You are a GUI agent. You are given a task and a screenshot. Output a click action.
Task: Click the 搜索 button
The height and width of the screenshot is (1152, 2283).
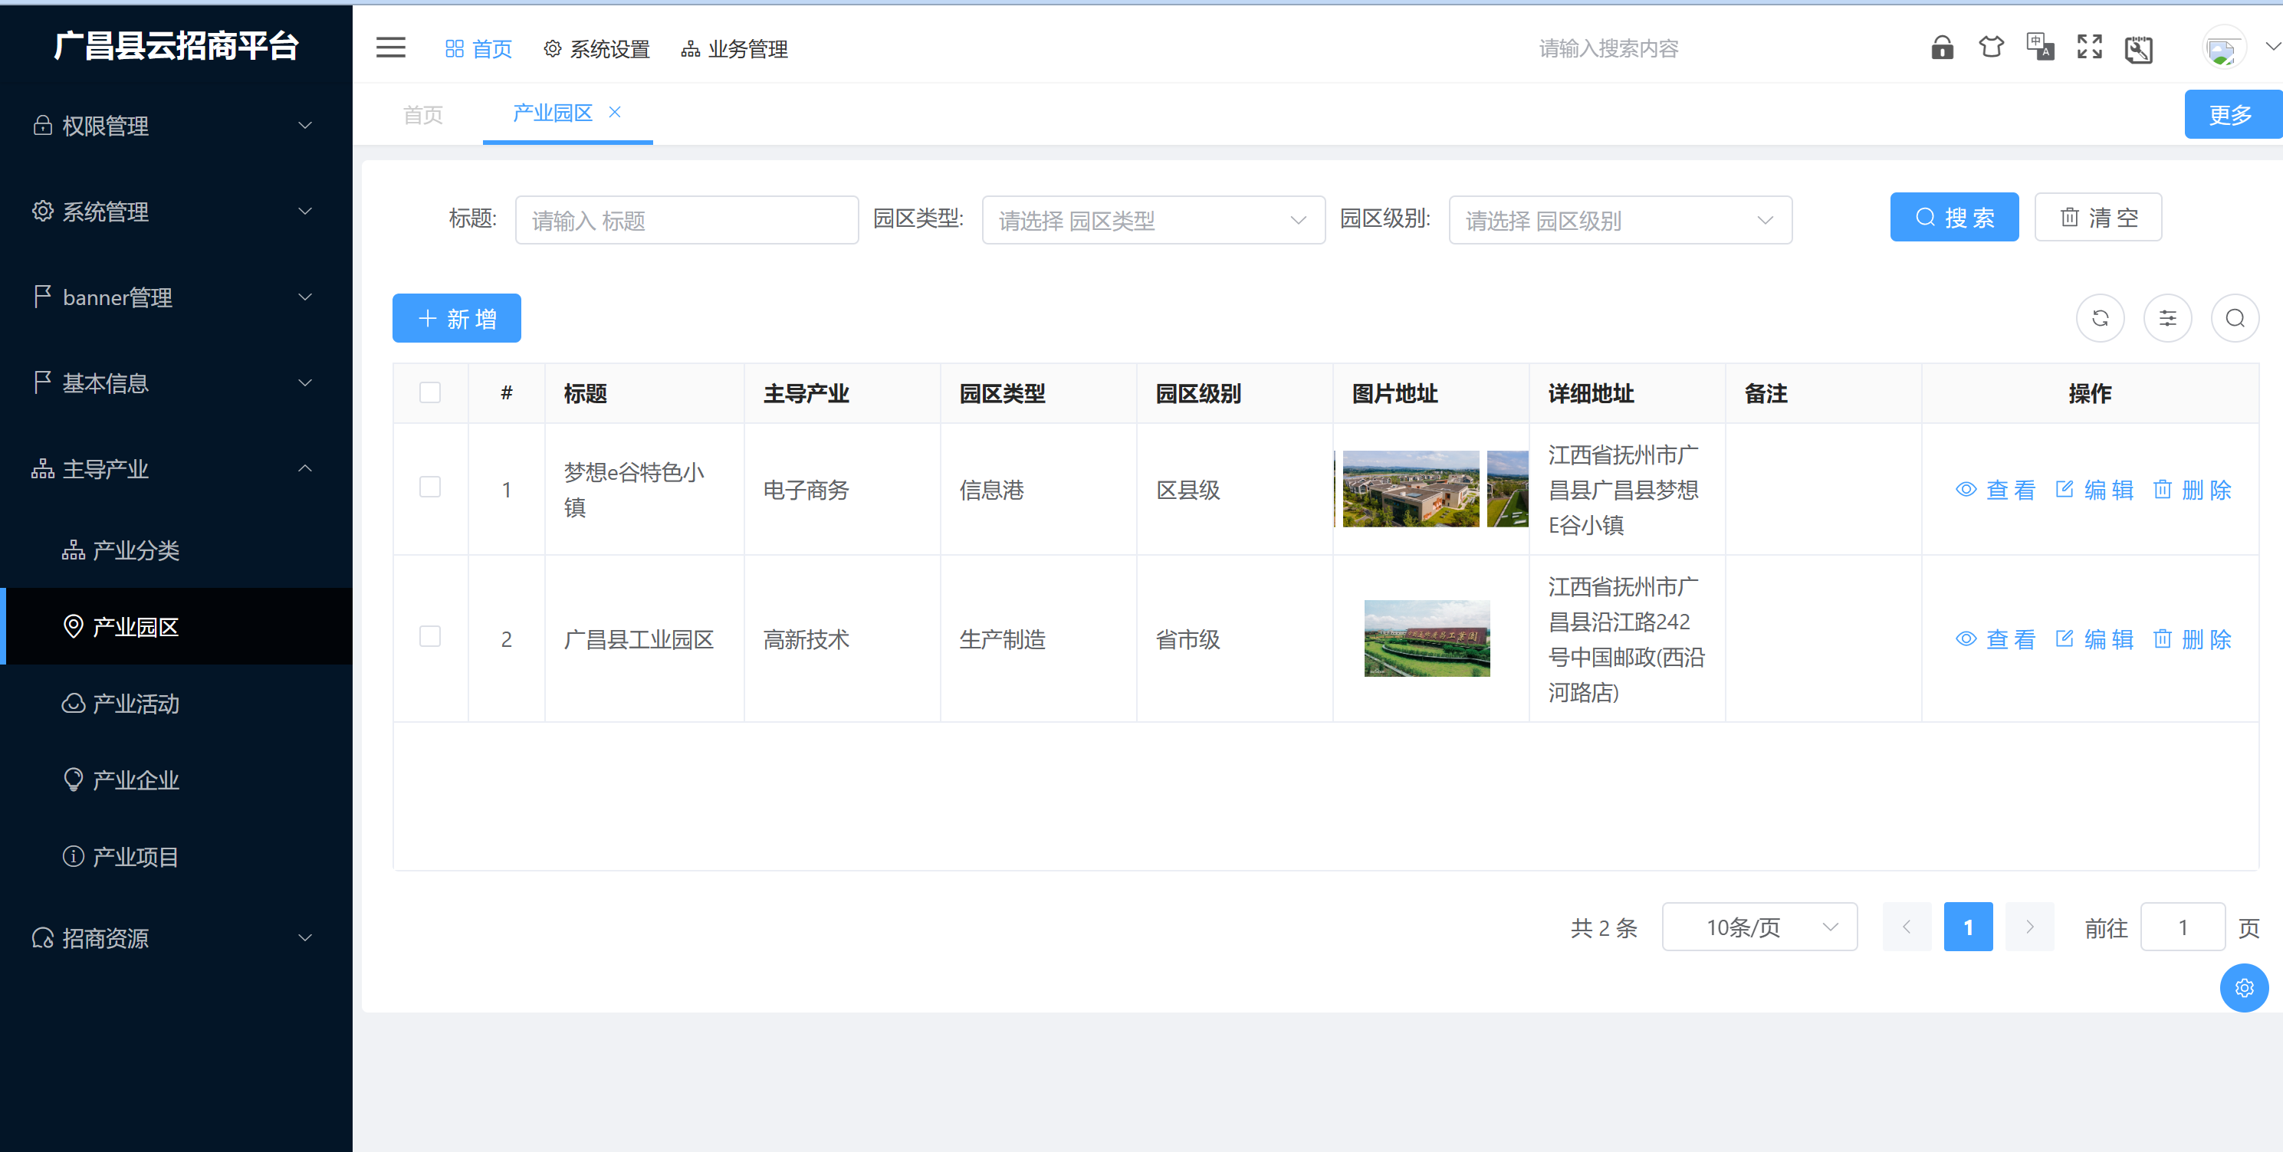click(1954, 217)
